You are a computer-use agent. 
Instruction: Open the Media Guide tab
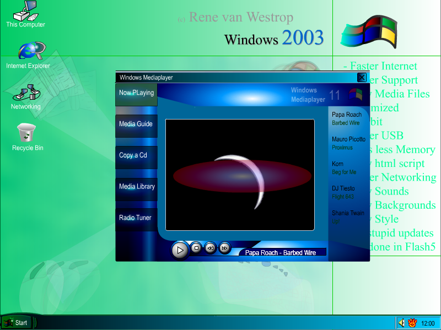(x=136, y=126)
